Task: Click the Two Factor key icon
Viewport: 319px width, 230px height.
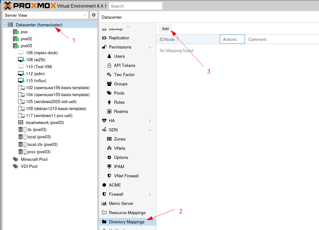Action: (109, 75)
